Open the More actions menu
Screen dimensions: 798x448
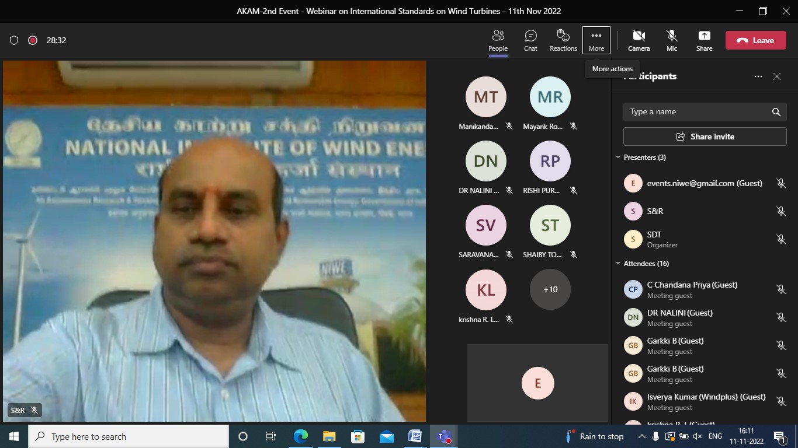coord(596,40)
